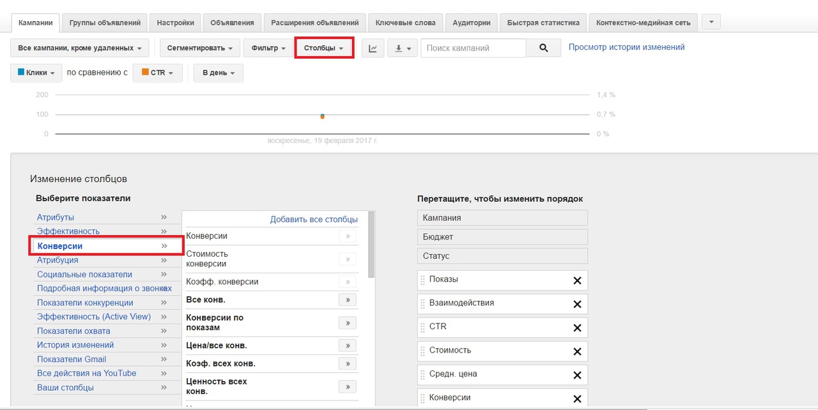Switch to the Объявления tab
This screenshot has width=818, height=410.
(x=232, y=22)
